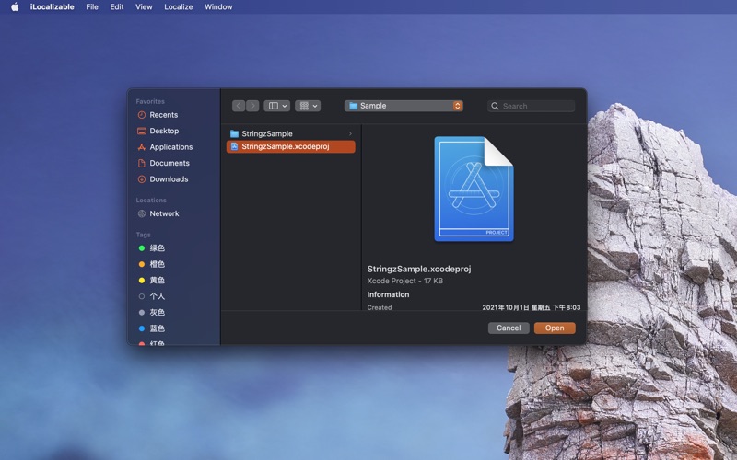Click the Cancel button
The height and width of the screenshot is (460, 737).
coord(509,328)
